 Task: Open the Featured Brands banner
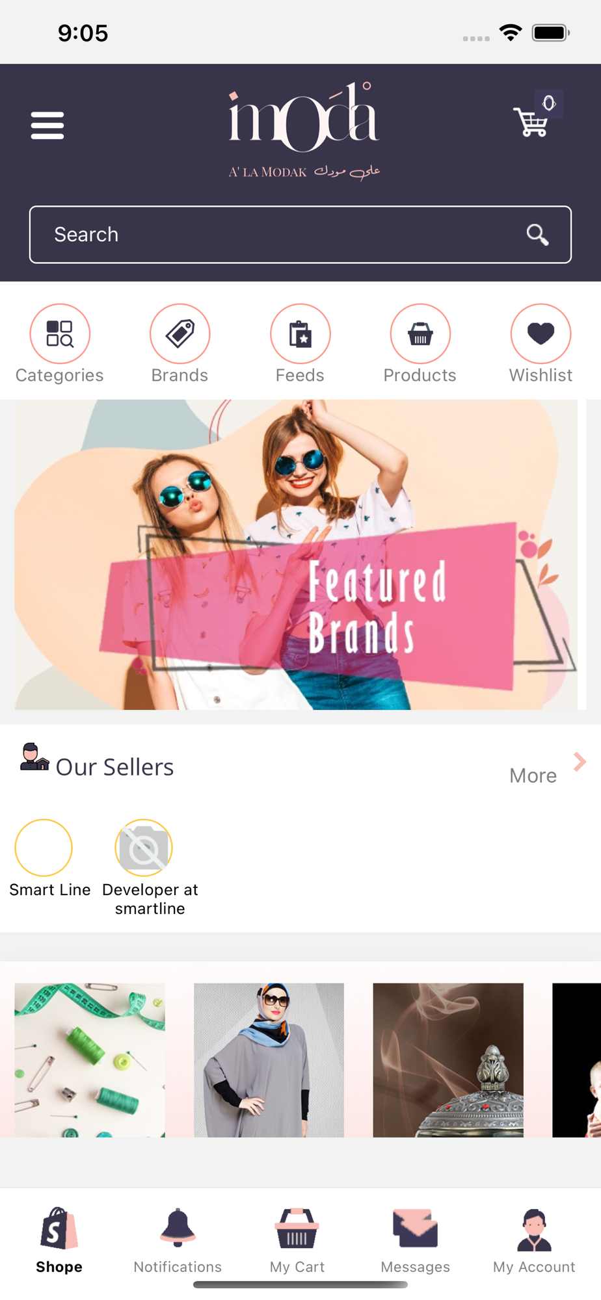pos(296,554)
